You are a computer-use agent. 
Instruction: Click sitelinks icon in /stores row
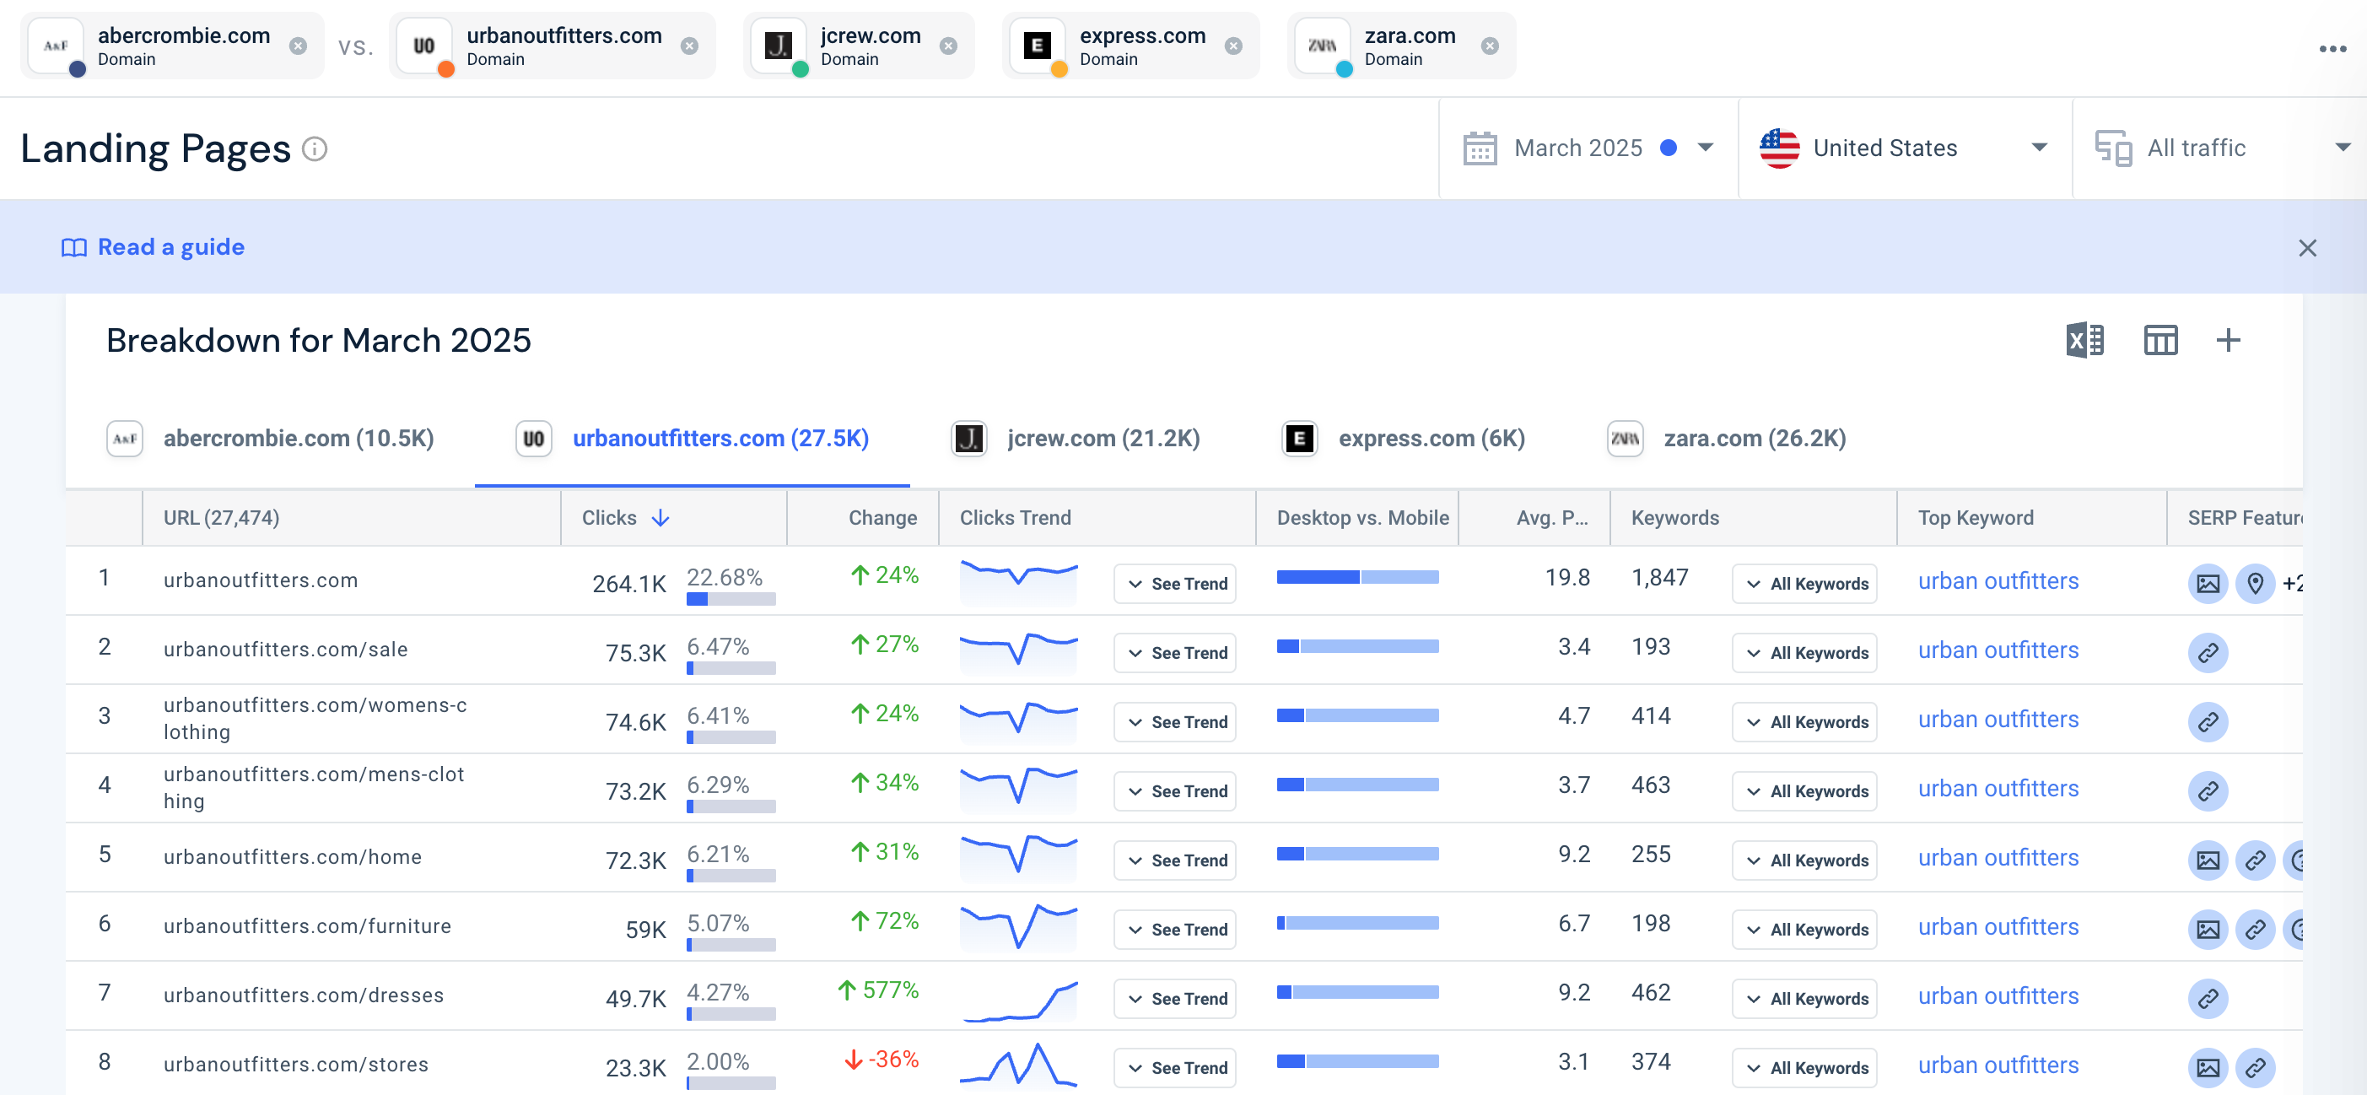point(2255,1068)
